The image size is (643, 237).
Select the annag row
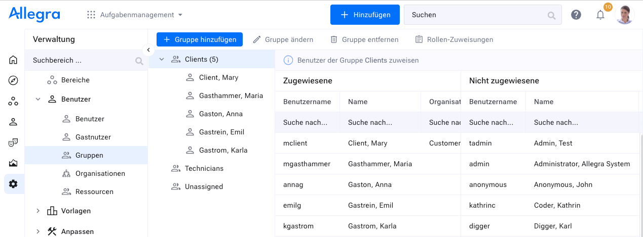click(368, 185)
